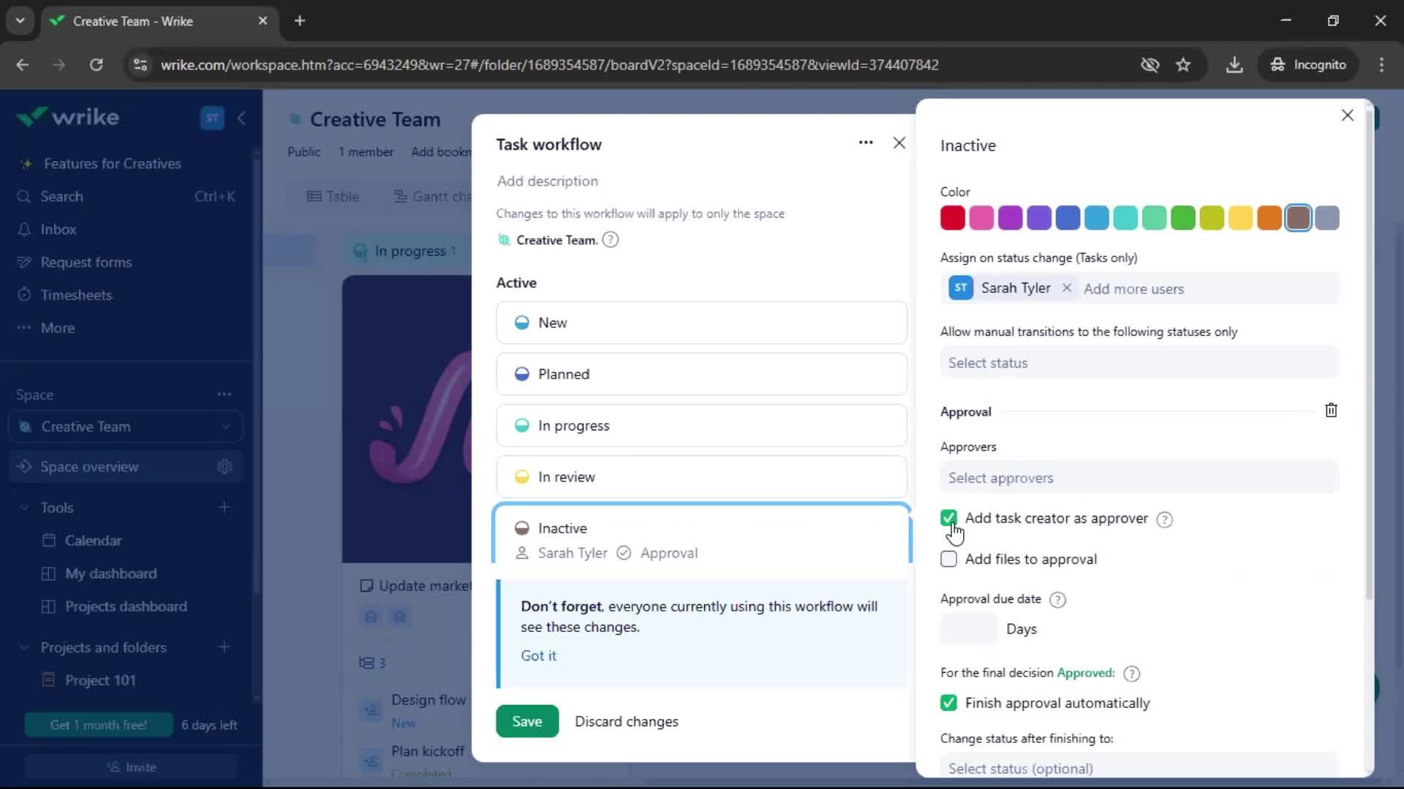Remove Sarah Tyler from assignees
This screenshot has height=789, width=1404.
[1067, 288]
